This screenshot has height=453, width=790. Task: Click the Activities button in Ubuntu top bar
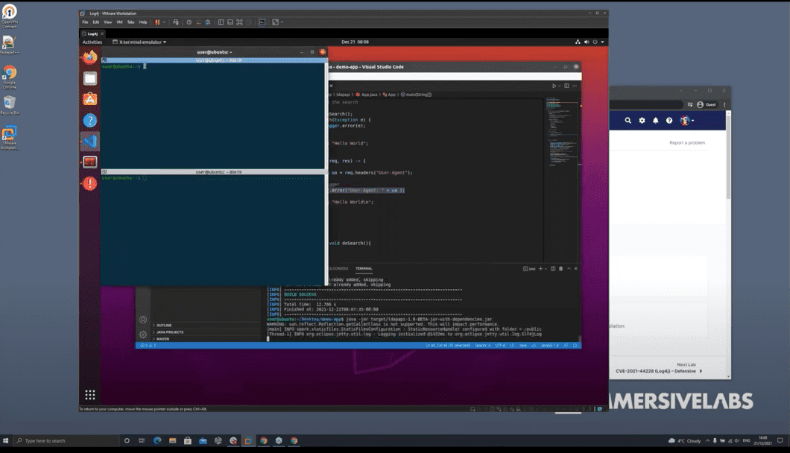92,42
